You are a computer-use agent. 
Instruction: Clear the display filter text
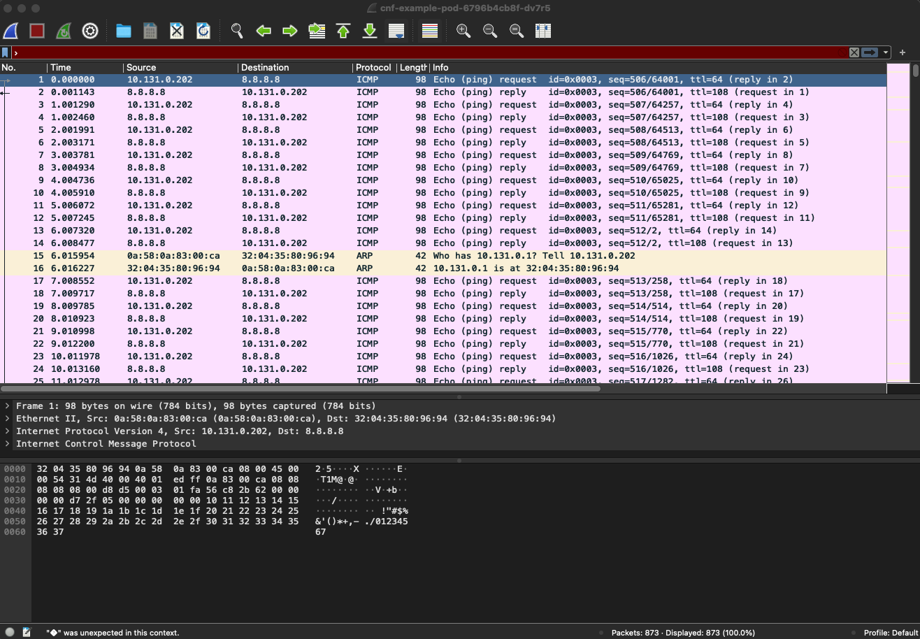(x=854, y=52)
